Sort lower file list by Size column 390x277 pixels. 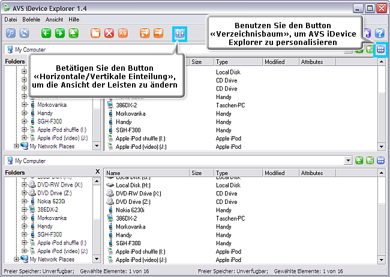click(202, 173)
